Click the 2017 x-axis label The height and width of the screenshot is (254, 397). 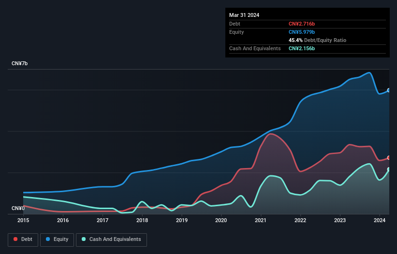(x=103, y=220)
